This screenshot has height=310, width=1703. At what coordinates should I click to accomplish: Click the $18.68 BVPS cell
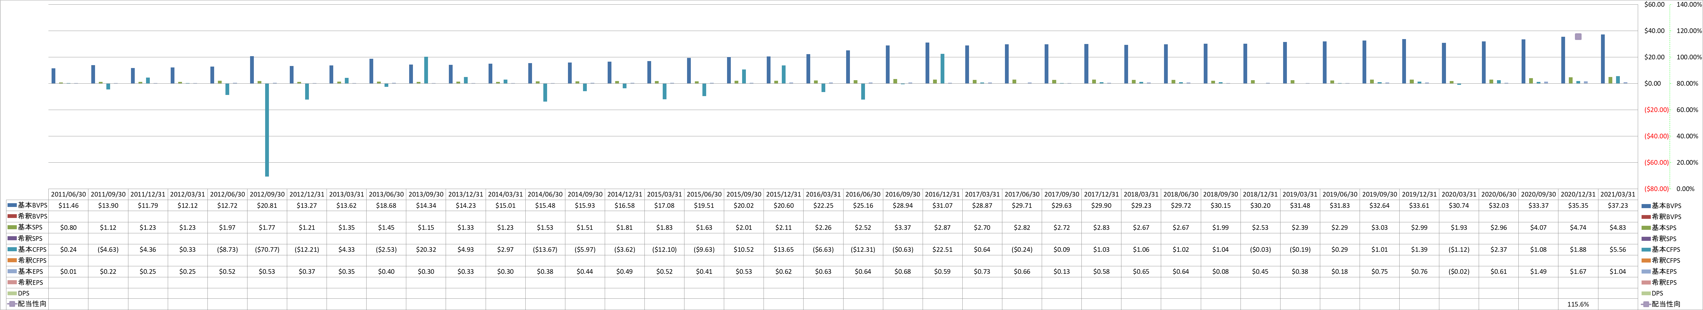coord(386,206)
